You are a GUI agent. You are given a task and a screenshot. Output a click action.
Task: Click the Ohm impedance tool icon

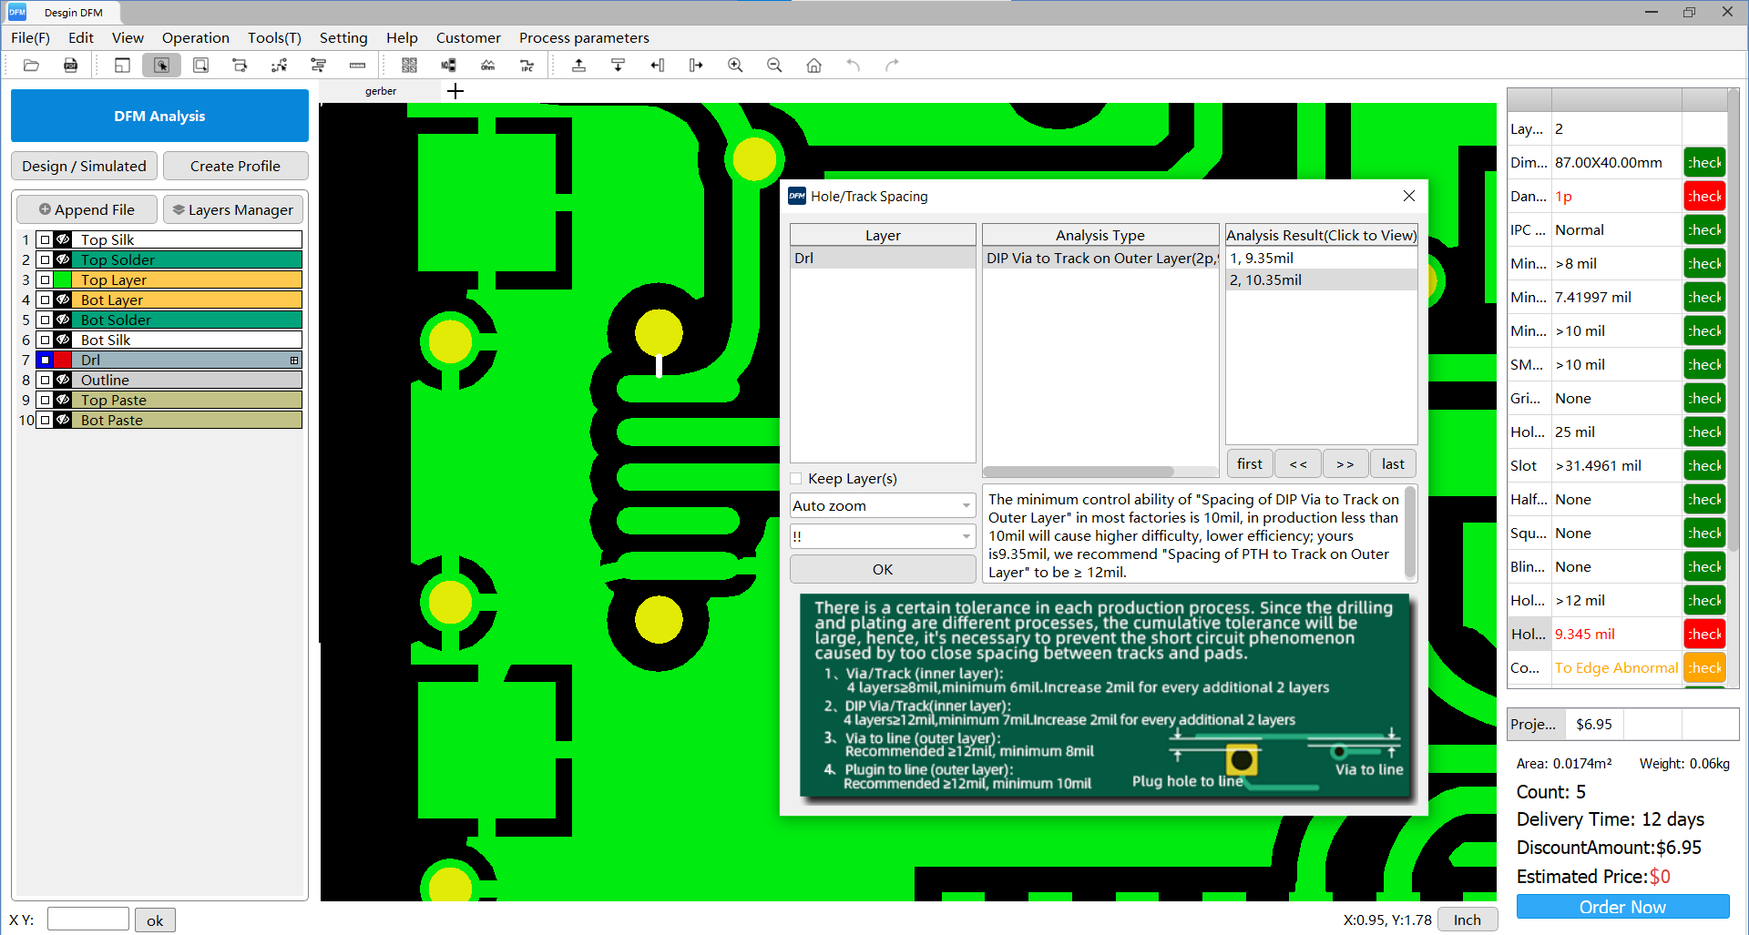(x=488, y=65)
